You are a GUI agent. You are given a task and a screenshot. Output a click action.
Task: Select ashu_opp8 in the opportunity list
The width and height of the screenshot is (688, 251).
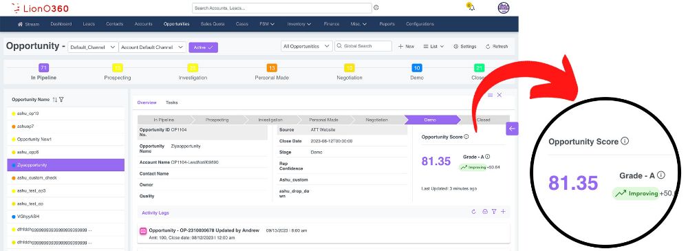[66, 152]
